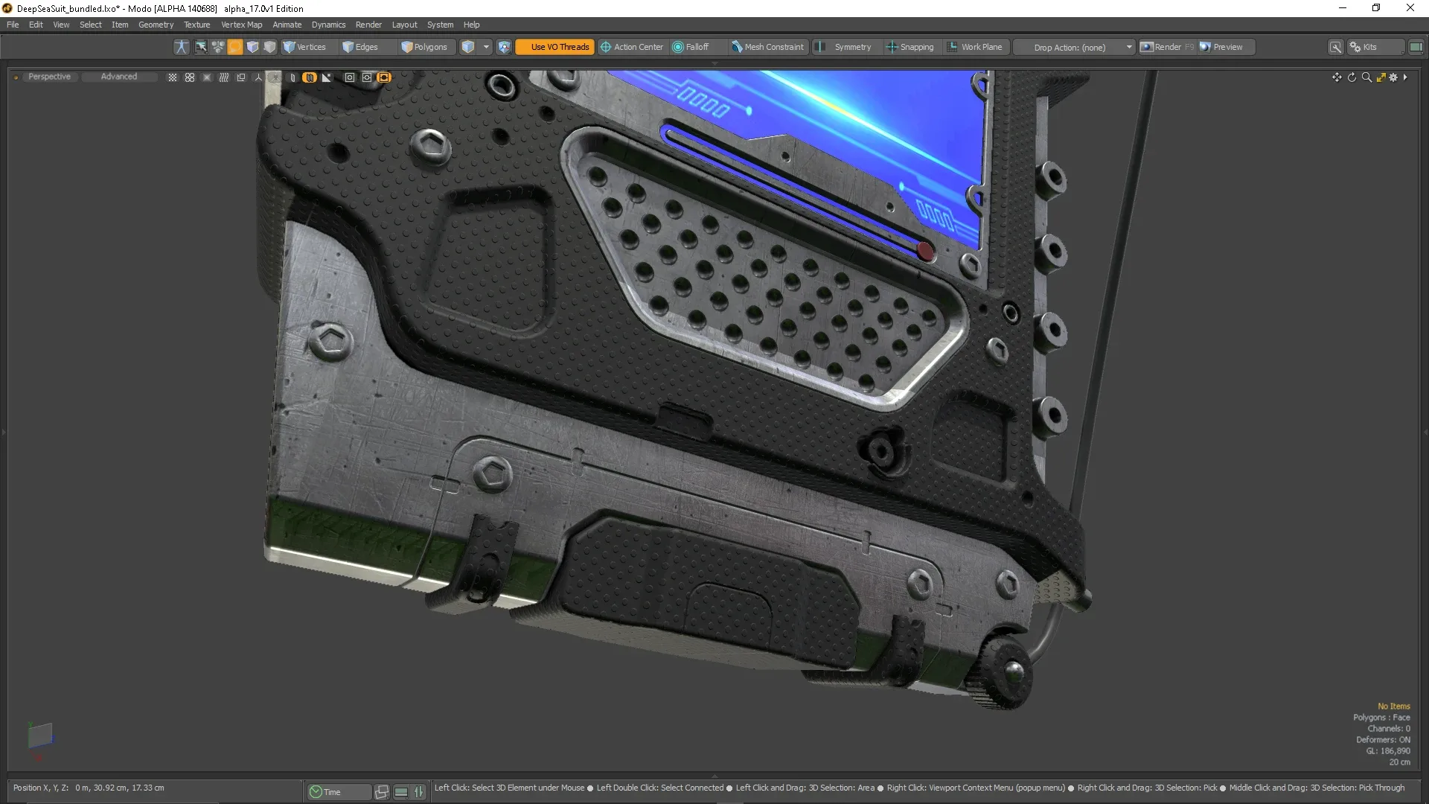Image resolution: width=1429 pixels, height=804 pixels.
Task: Open the Layout menu
Action: [404, 25]
